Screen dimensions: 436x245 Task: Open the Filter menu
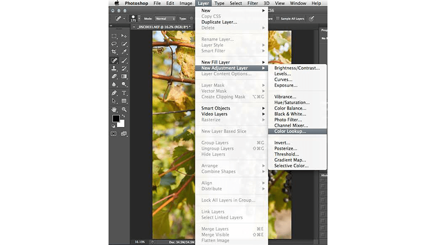pos(253,3)
